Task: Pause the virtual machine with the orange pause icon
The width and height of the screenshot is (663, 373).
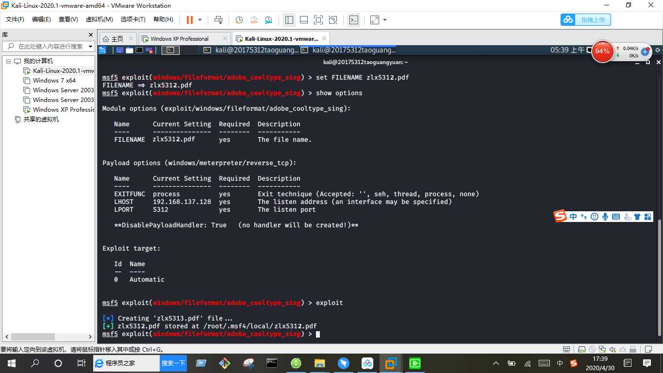Action: pyautogui.click(x=190, y=20)
